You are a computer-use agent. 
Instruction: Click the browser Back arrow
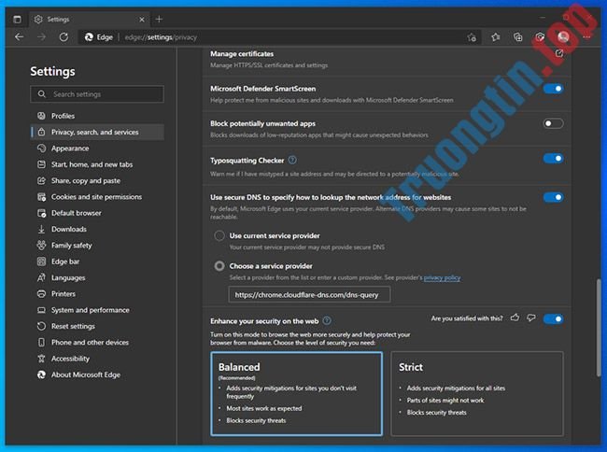(x=19, y=37)
